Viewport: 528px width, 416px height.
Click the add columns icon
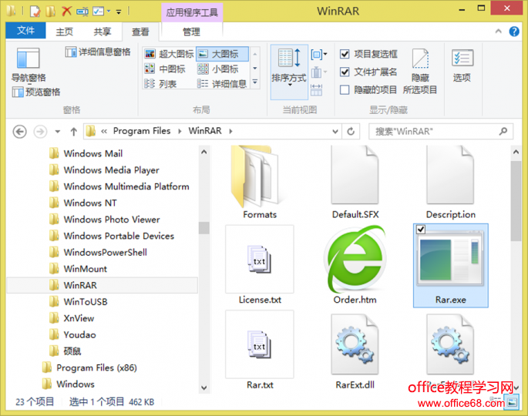(x=318, y=72)
